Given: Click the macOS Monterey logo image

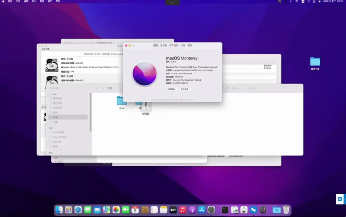Looking at the screenshot, I should coord(145,73).
